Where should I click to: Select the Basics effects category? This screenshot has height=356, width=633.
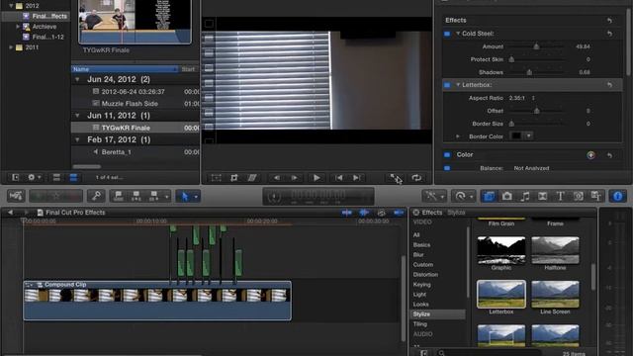pyautogui.click(x=422, y=245)
